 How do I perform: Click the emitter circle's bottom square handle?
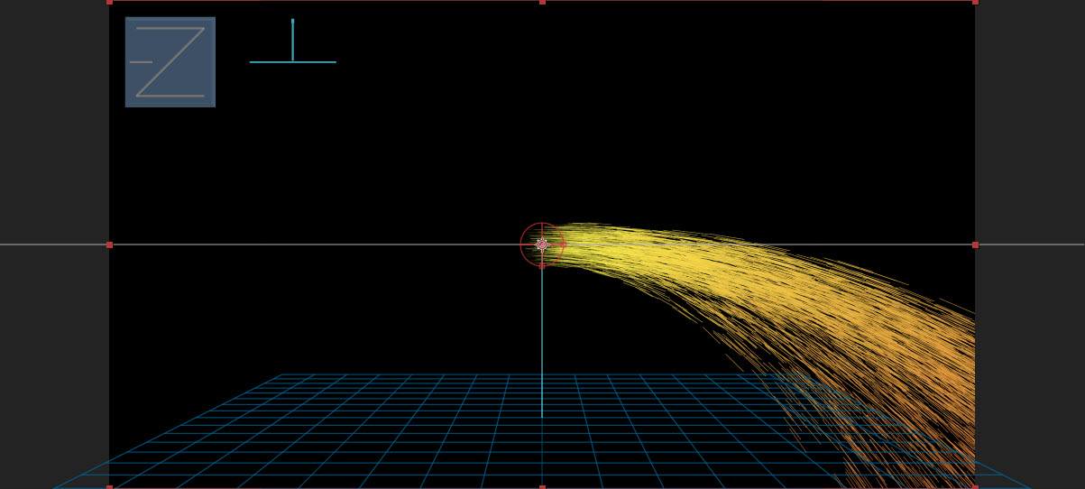click(542, 265)
